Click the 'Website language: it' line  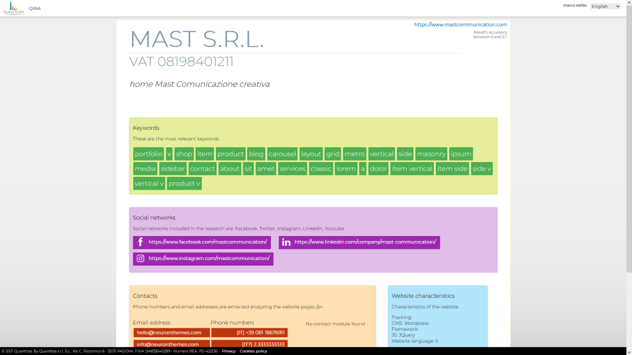[415, 341]
